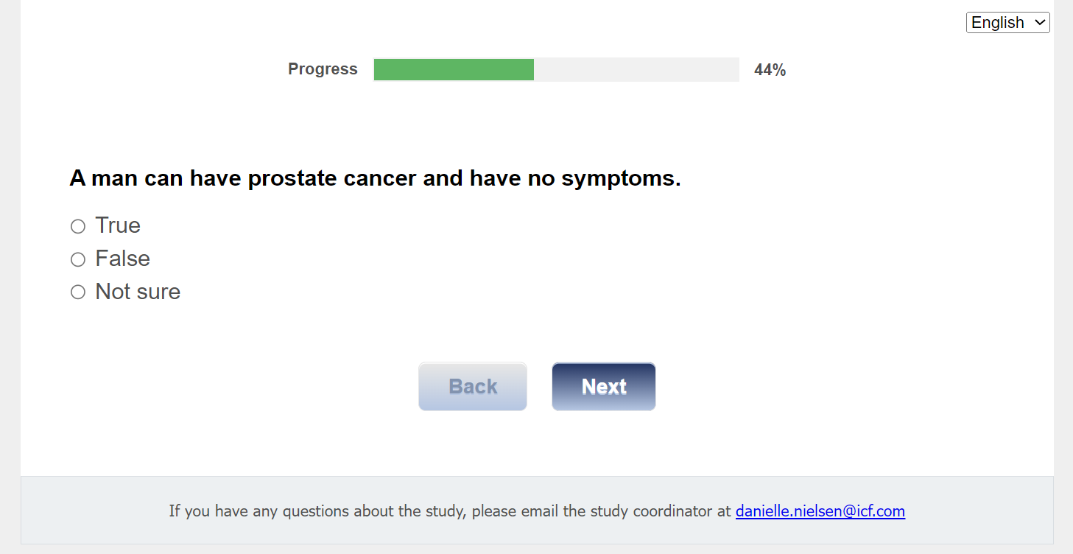1073x554 pixels.
Task: Click the chevron arrow beside English
Action: 1040,23
